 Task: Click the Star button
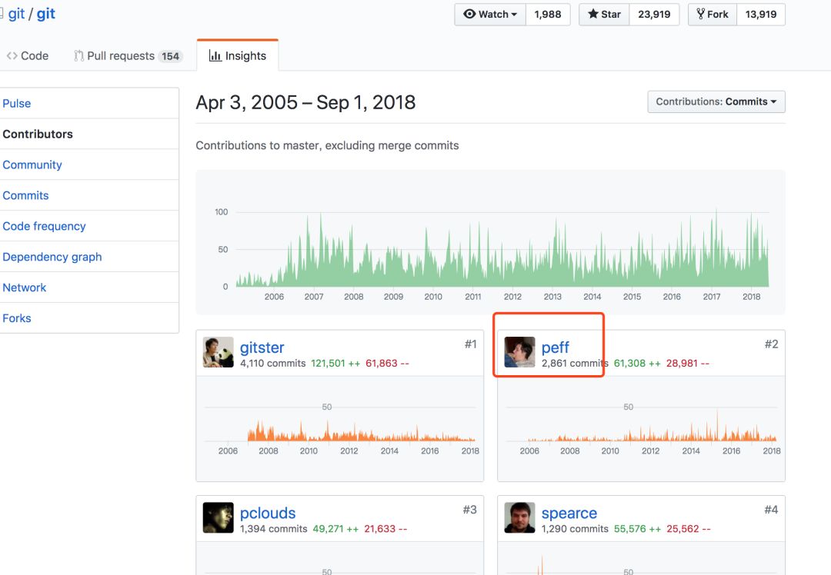[604, 15]
